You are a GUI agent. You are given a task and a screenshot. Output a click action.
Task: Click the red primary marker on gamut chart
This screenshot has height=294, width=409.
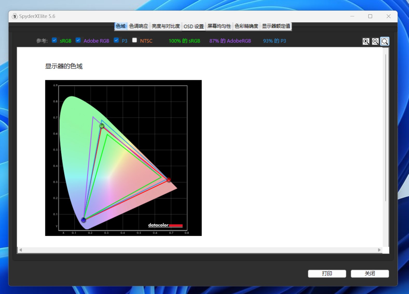pos(169,180)
